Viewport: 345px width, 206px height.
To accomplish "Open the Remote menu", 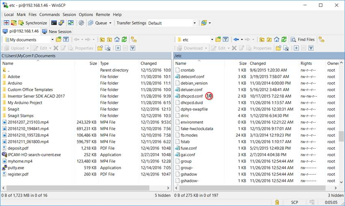I will [103, 15].
